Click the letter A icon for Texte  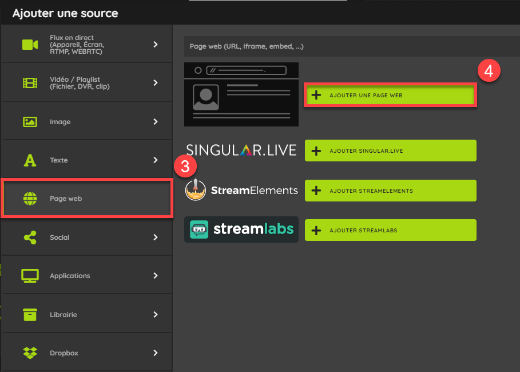30,160
